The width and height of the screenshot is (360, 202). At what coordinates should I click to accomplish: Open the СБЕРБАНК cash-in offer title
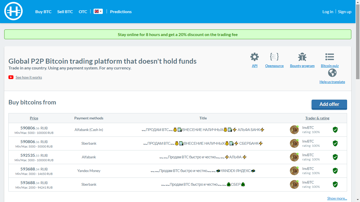pyautogui.click(x=203, y=143)
